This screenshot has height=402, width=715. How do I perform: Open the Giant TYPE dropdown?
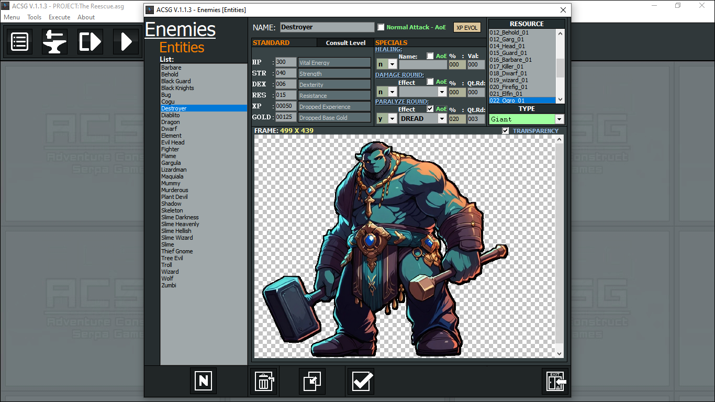[558, 119]
